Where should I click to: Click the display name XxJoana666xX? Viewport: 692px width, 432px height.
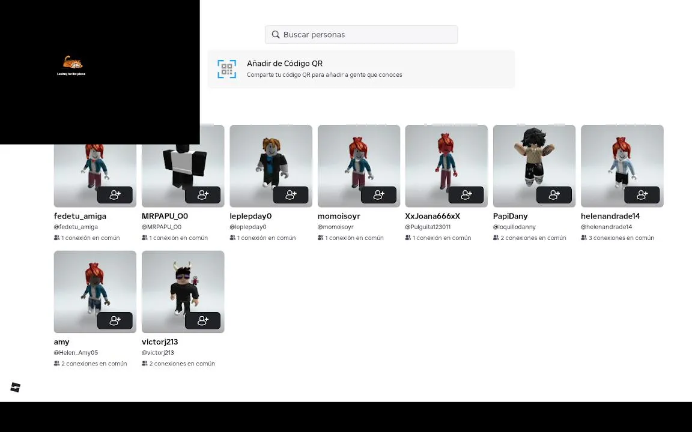(432, 216)
